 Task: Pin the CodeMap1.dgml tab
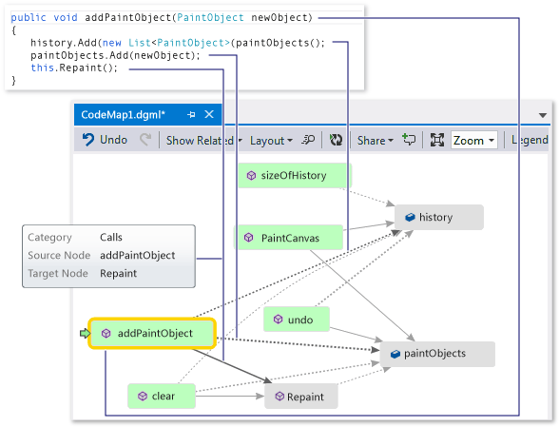(191, 114)
